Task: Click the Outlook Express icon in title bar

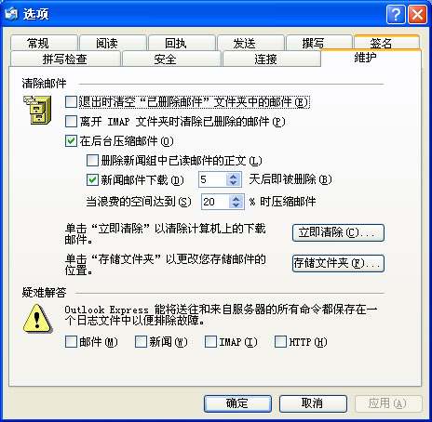Action: (x=11, y=14)
